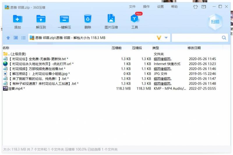The height and width of the screenshot is (155, 233).
Task: Select the (上级目录) parent folder row
Action: [17, 54]
